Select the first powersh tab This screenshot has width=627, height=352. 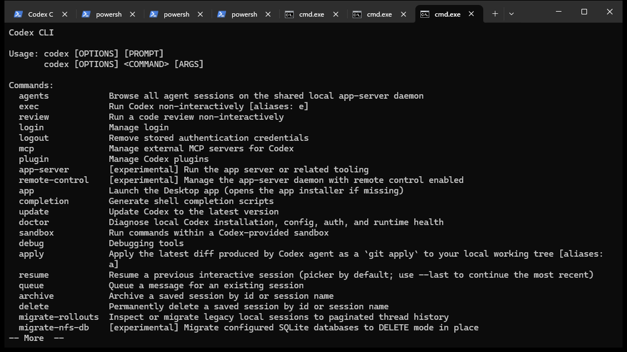[x=108, y=14]
